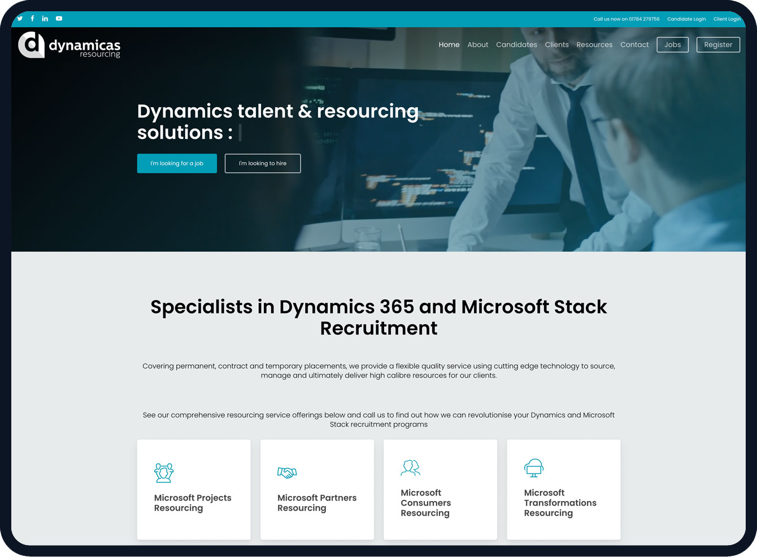Open the Resources menu item
The height and width of the screenshot is (557, 757).
point(594,45)
